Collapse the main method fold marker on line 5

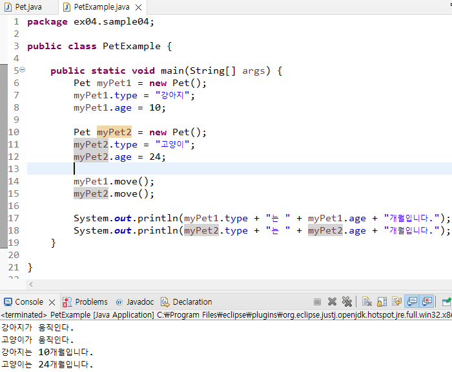22,70
